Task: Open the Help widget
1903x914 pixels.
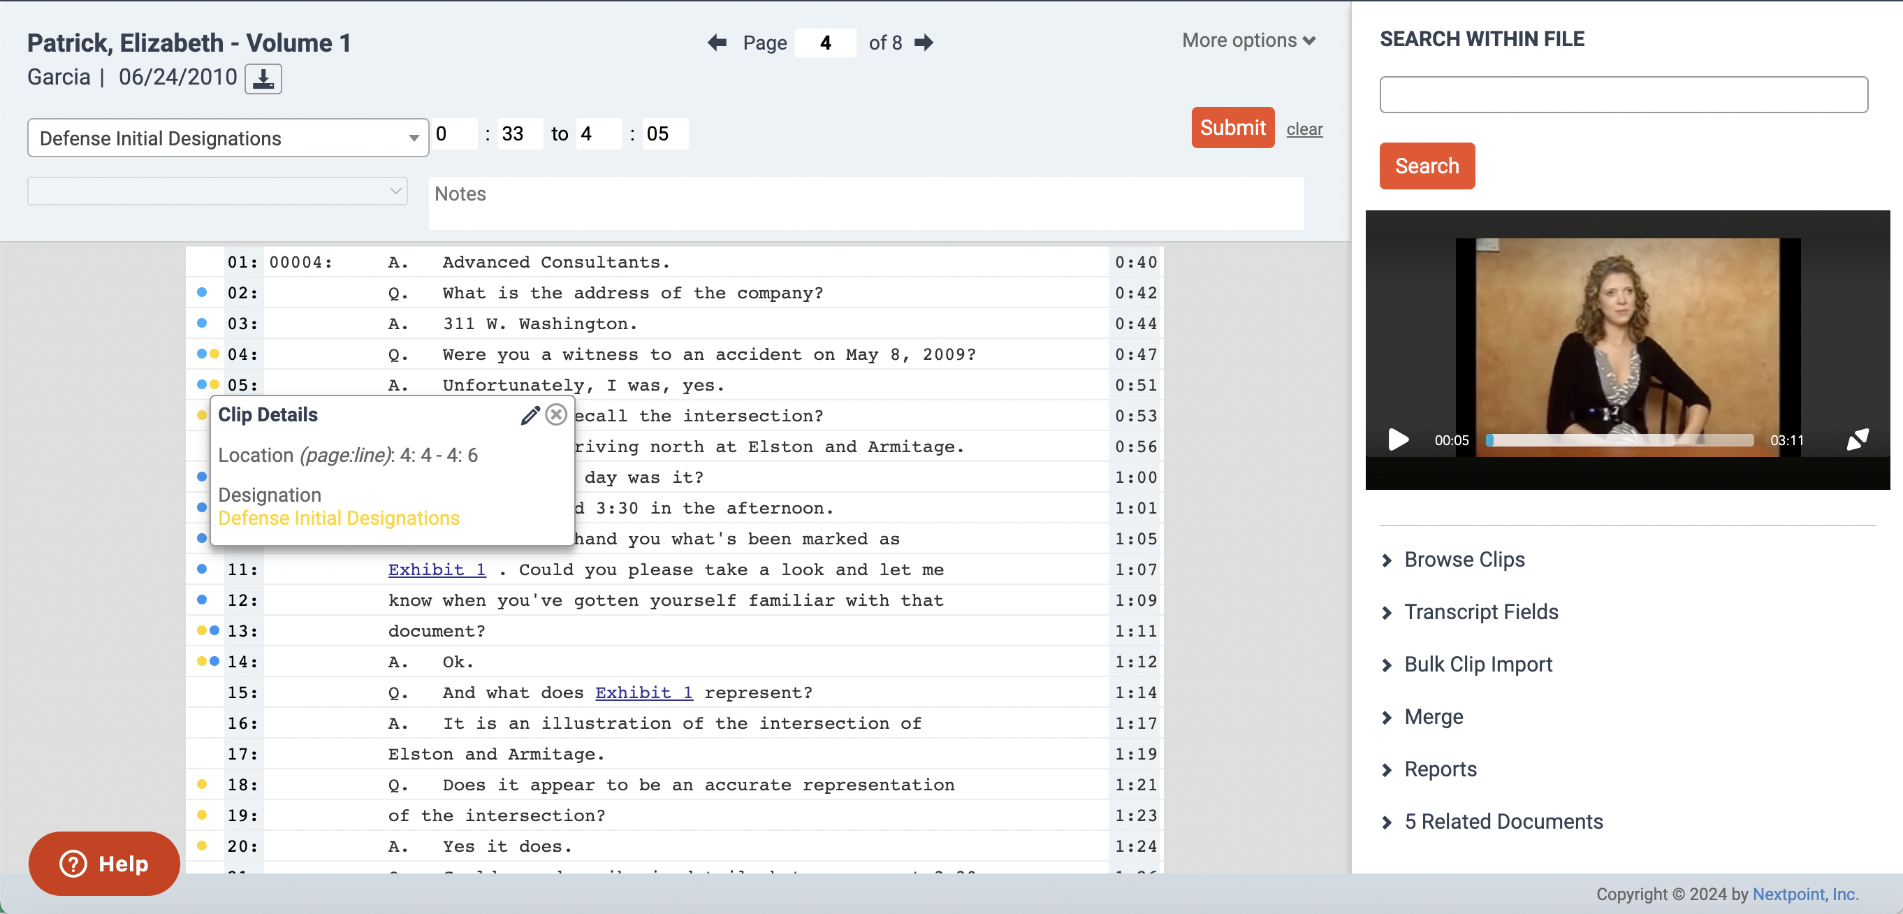Action: coord(103,862)
